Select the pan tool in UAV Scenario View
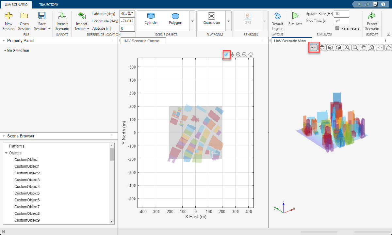Viewport: 392px width, 235px height. tap(363, 47)
